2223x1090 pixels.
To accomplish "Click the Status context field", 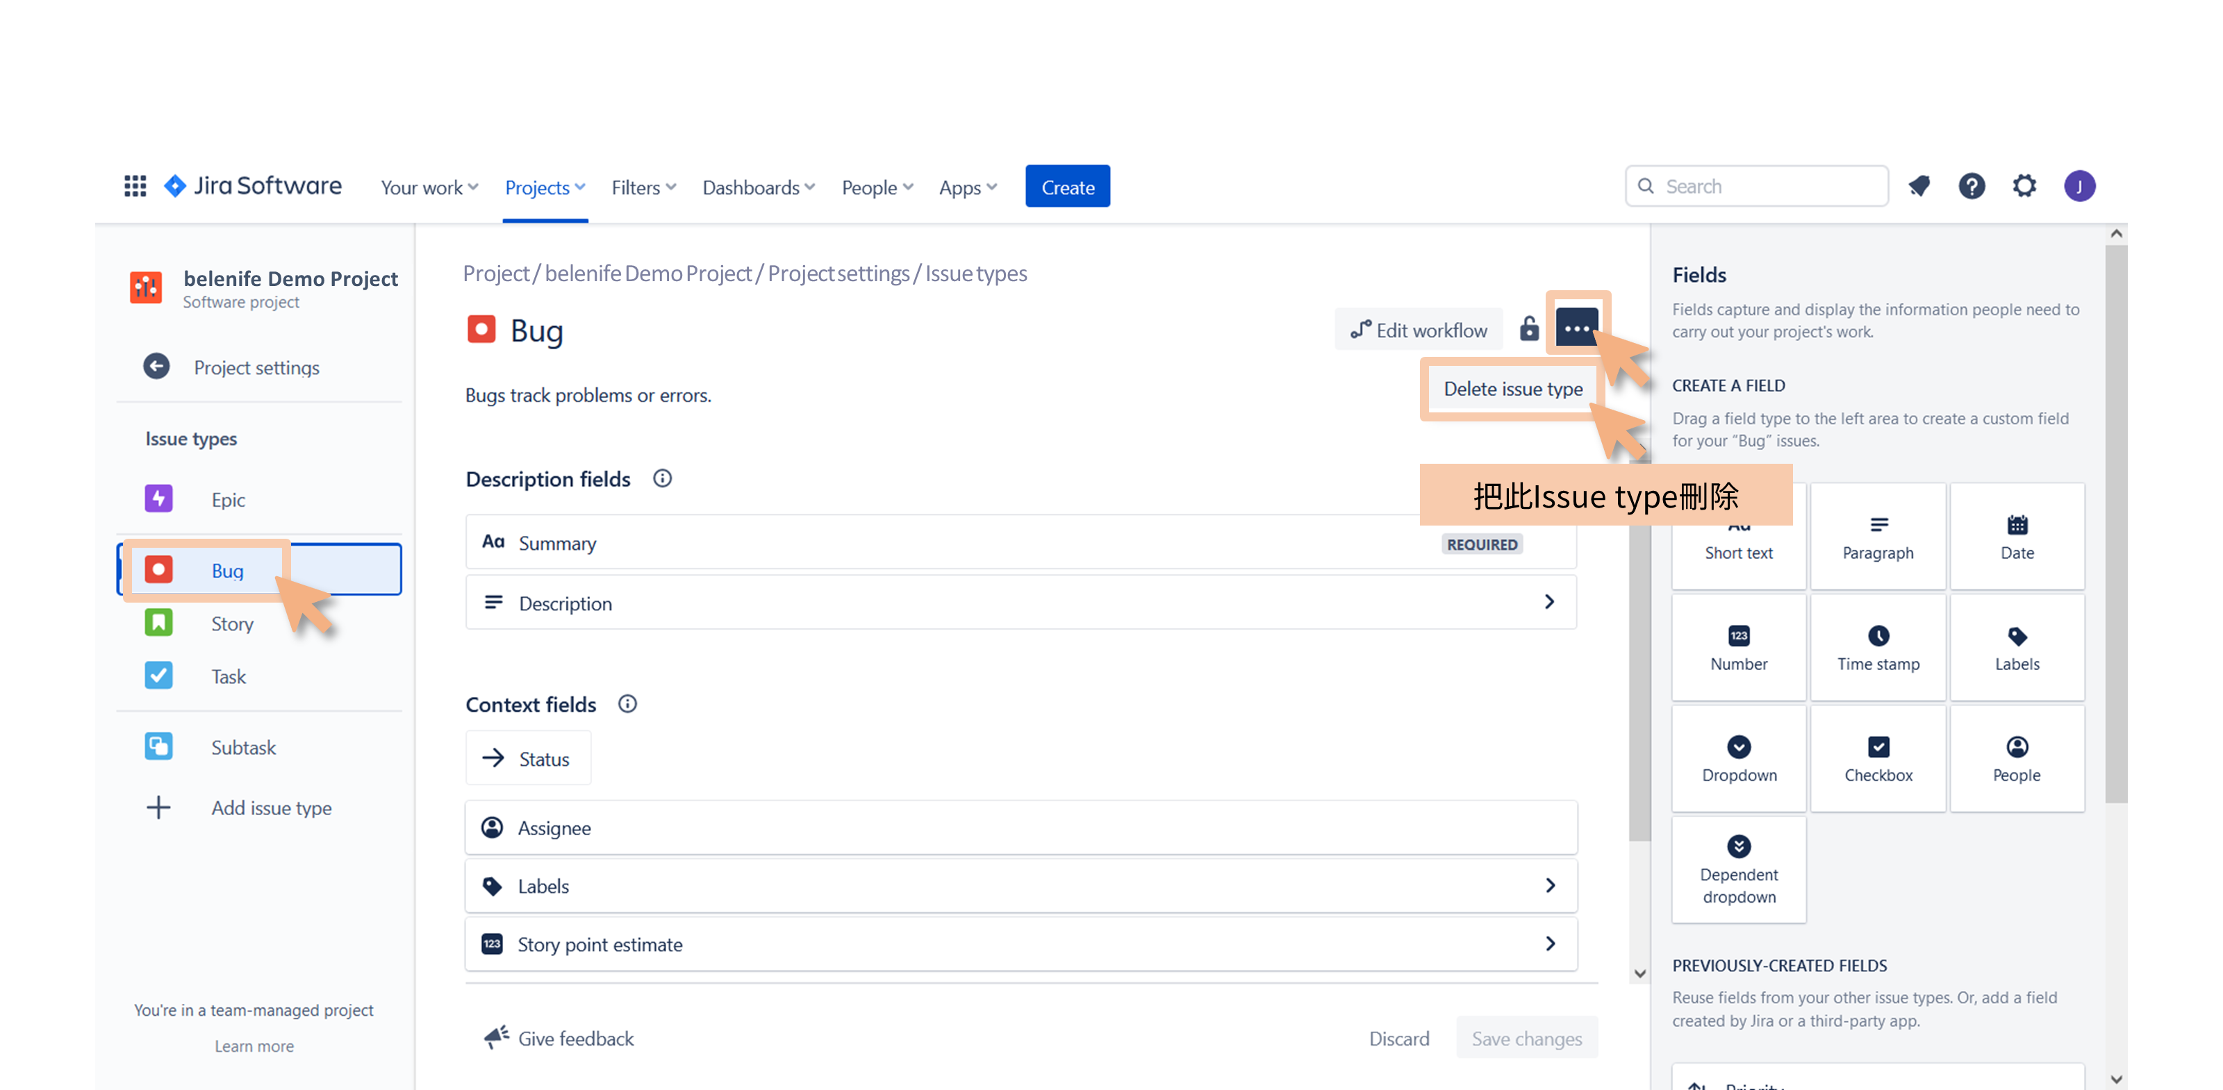I will click(528, 758).
